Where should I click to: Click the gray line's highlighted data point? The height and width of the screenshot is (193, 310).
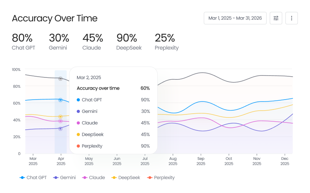(x=60, y=79)
